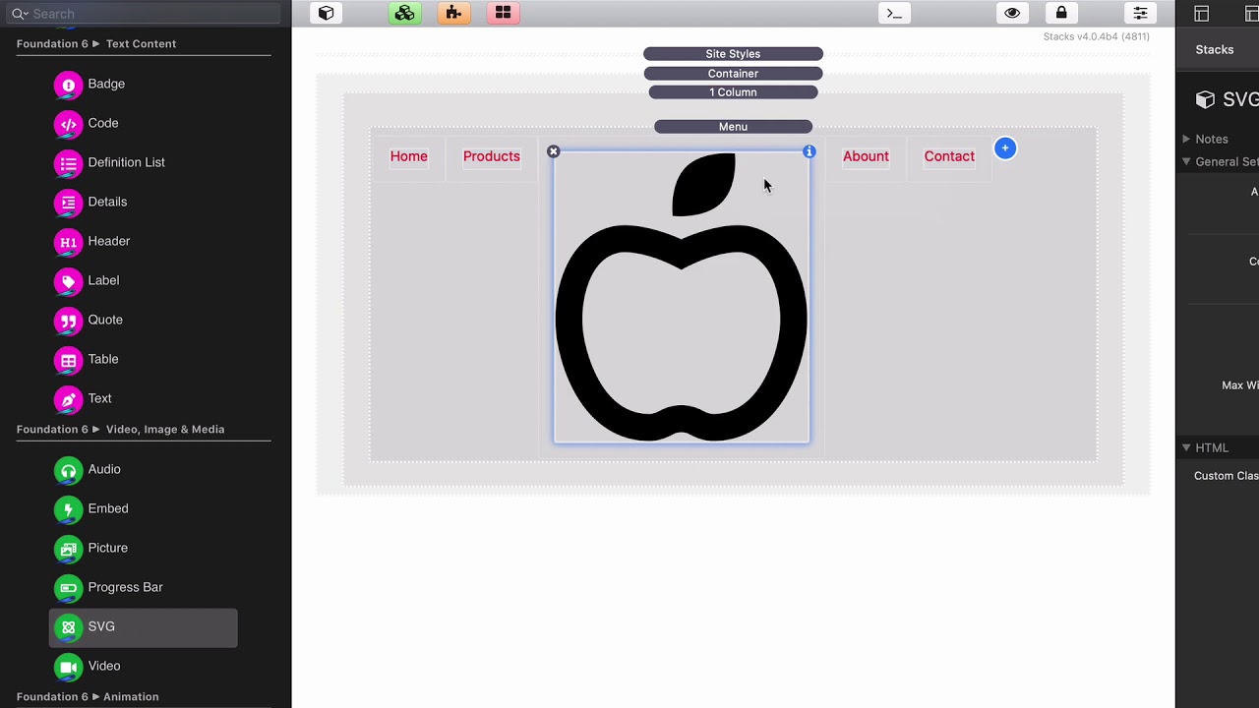
Task: Click the orange puzzle piece toolbar icon
Action: point(453,13)
